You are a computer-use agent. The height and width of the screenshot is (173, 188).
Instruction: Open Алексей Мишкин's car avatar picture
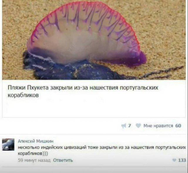click(x=8, y=144)
